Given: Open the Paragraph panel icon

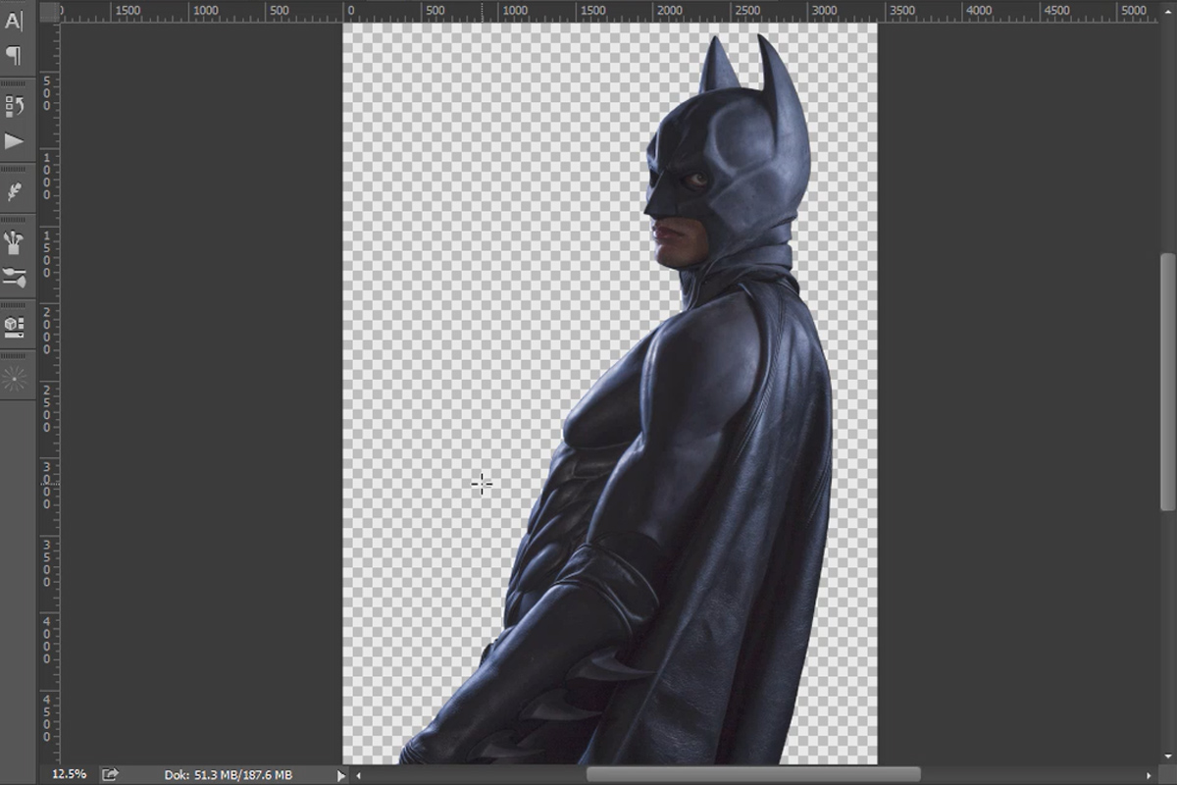Looking at the screenshot, I should point(14,55).
